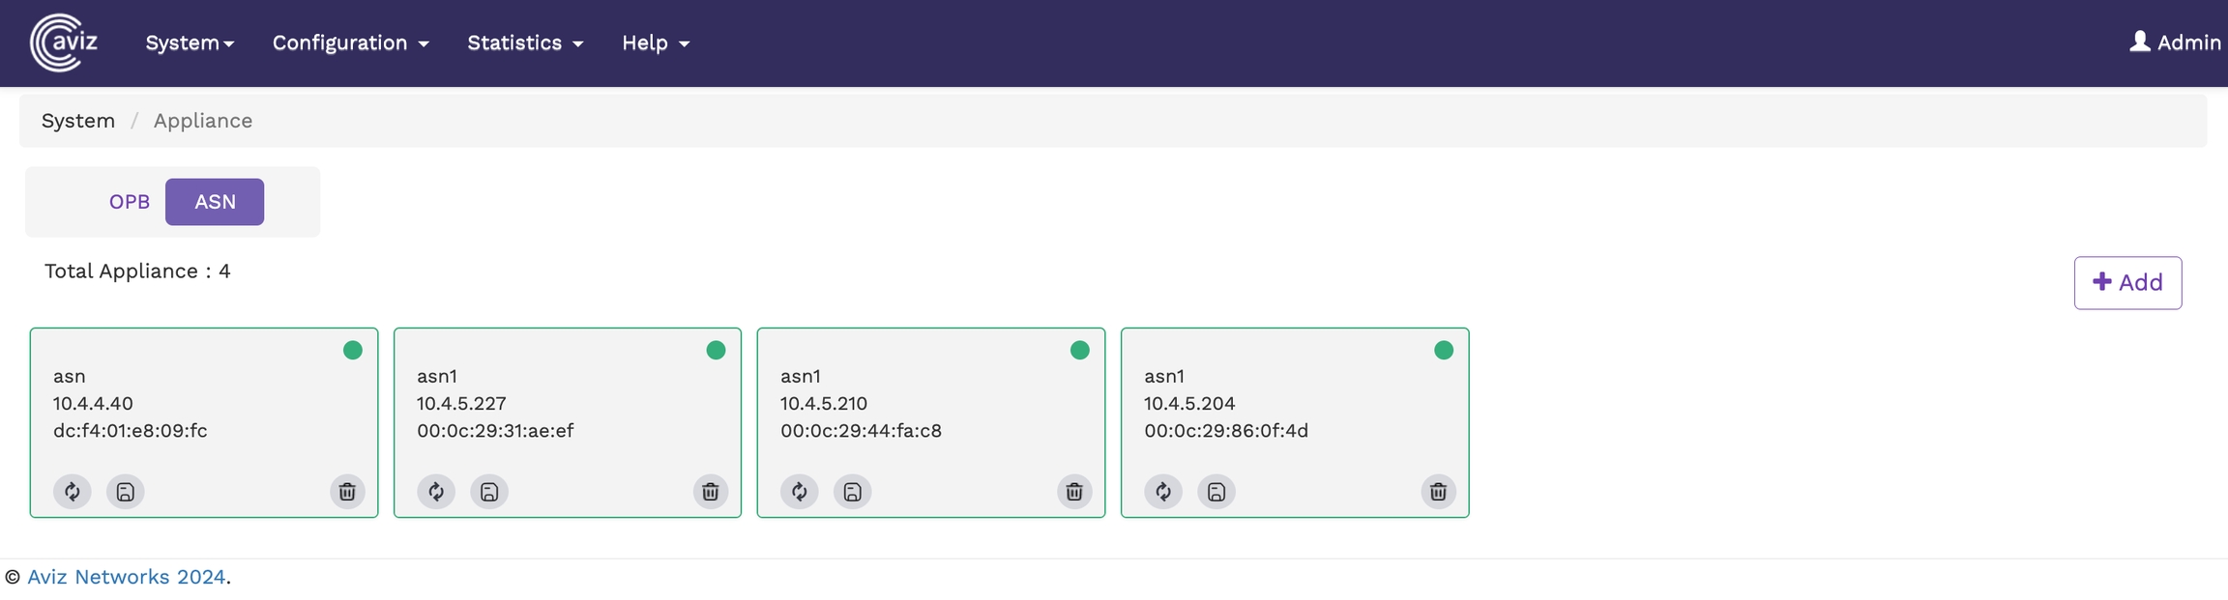Click the Aviz logo in the navbar
This screenshot has height=600, width=2228.
coord(64,43)
